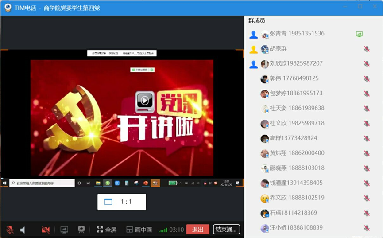Click the call timer 03:10
The height and width of the screenshot is (238, 383).
176,230
